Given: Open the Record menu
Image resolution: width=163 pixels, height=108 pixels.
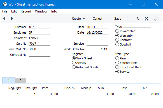Looking at the screenshot, I should point(26,11).
